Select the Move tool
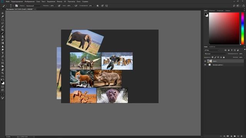This screenshot has width=246, height=138. [3, 13]
